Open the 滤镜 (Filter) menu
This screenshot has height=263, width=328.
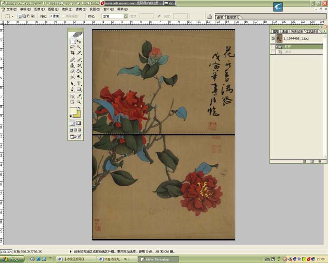[80, 9]
